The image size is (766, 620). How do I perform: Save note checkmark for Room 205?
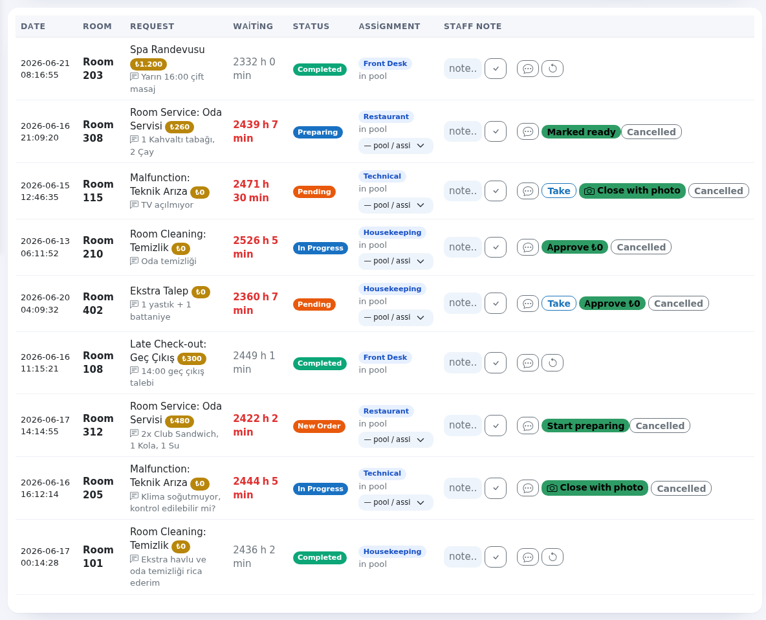coord(496,488)
